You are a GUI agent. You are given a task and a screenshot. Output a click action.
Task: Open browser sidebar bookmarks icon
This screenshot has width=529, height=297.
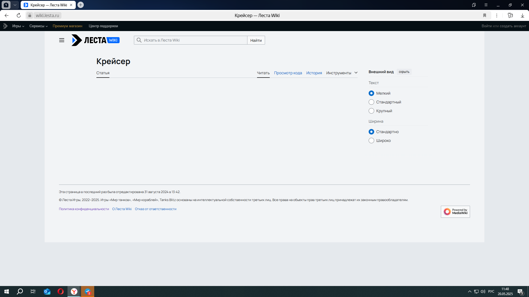[474, 5]
